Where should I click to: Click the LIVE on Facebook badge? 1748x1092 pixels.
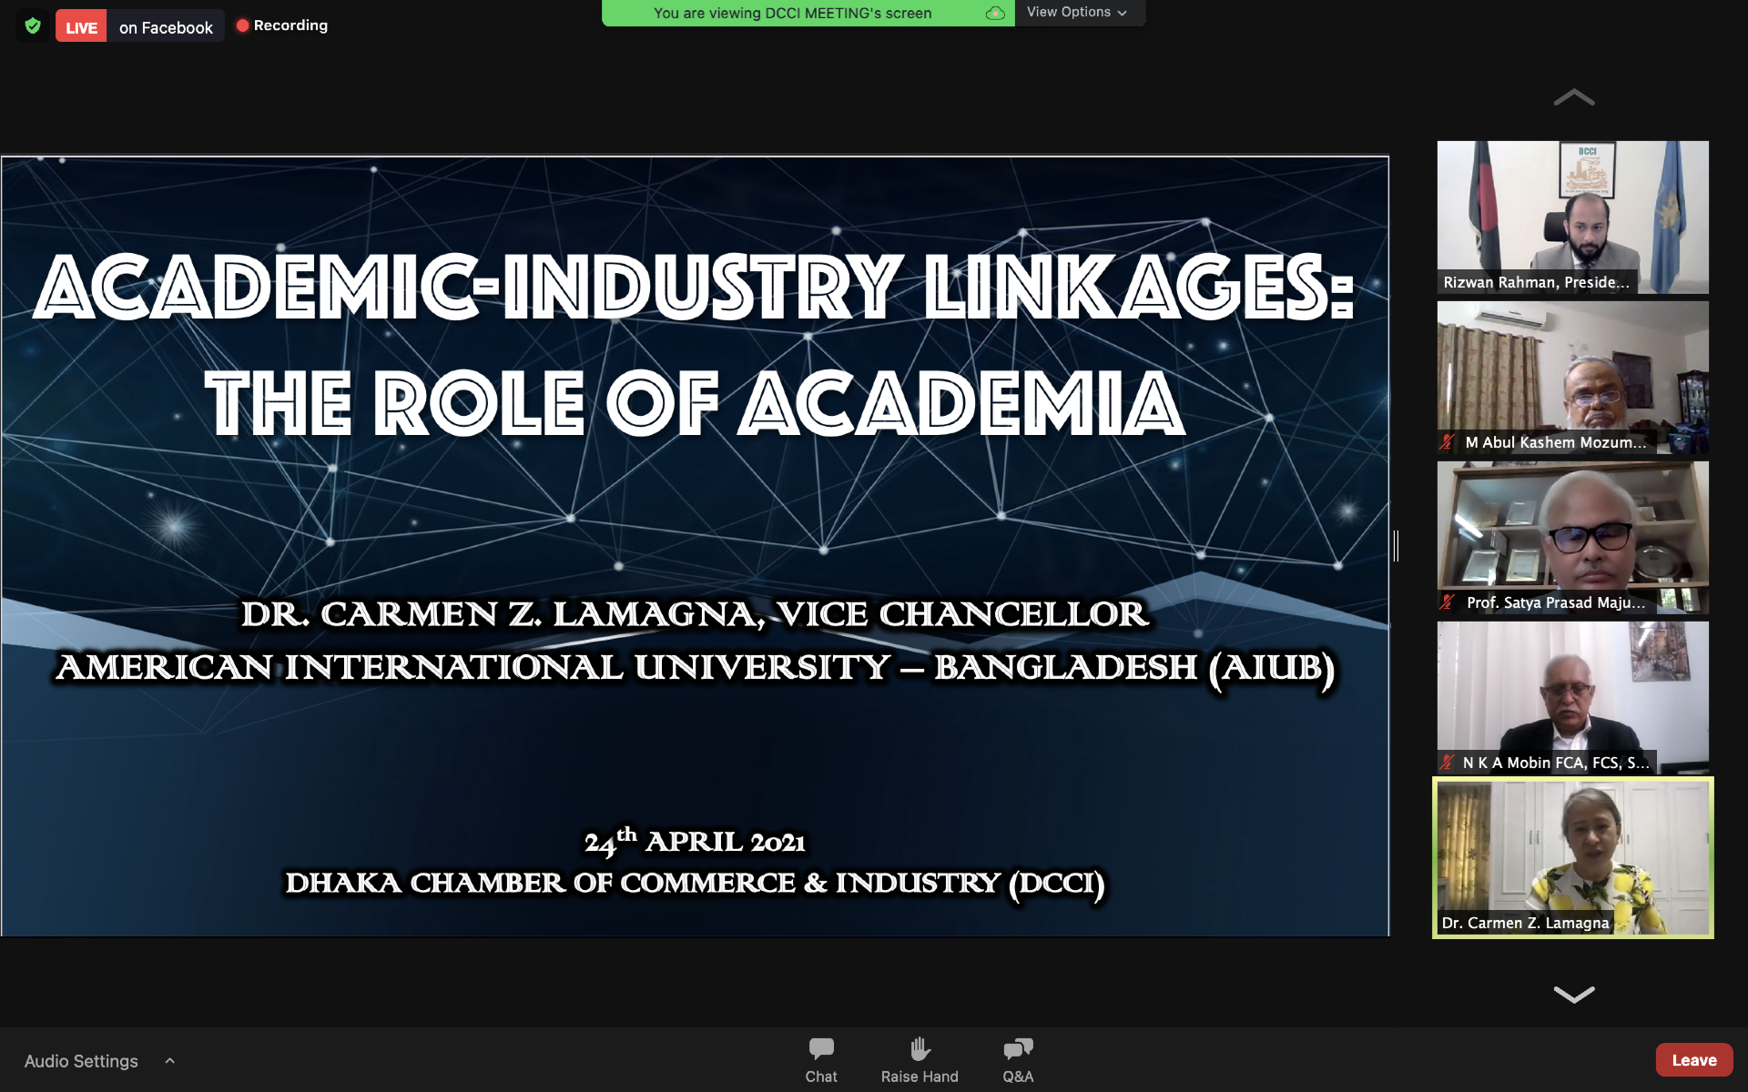coord(139,26)
